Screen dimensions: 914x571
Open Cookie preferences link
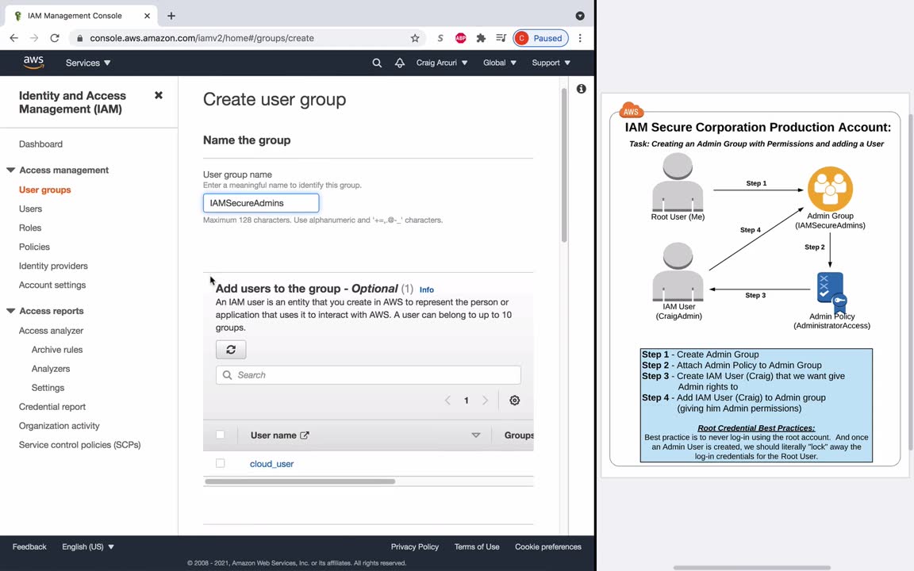coord(548,546)
